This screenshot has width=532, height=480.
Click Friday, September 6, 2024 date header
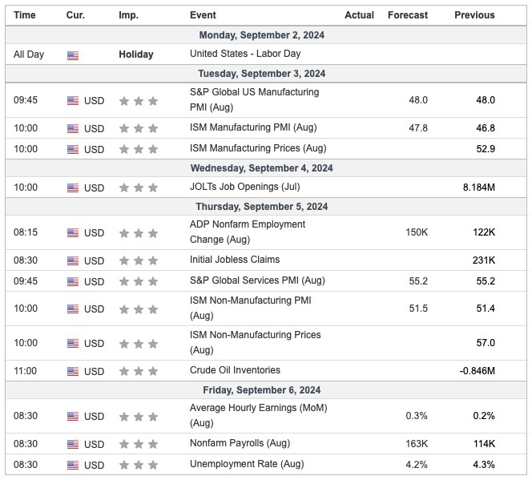(261, 390)
